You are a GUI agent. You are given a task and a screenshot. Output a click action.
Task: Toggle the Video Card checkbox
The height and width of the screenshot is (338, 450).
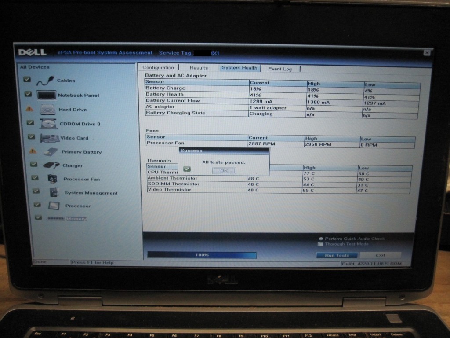click(x=31, y=136)
